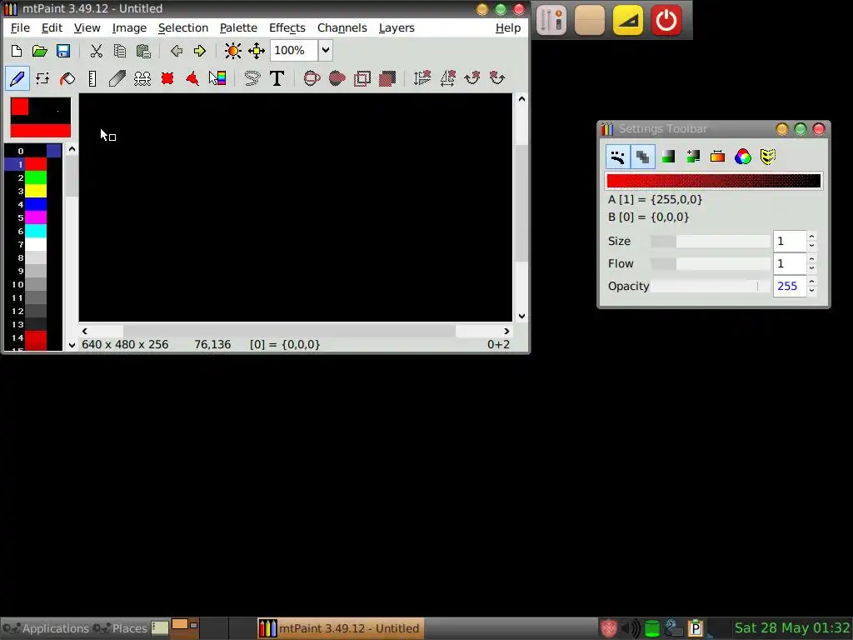Redo the action with right arrow

point(200,51)
